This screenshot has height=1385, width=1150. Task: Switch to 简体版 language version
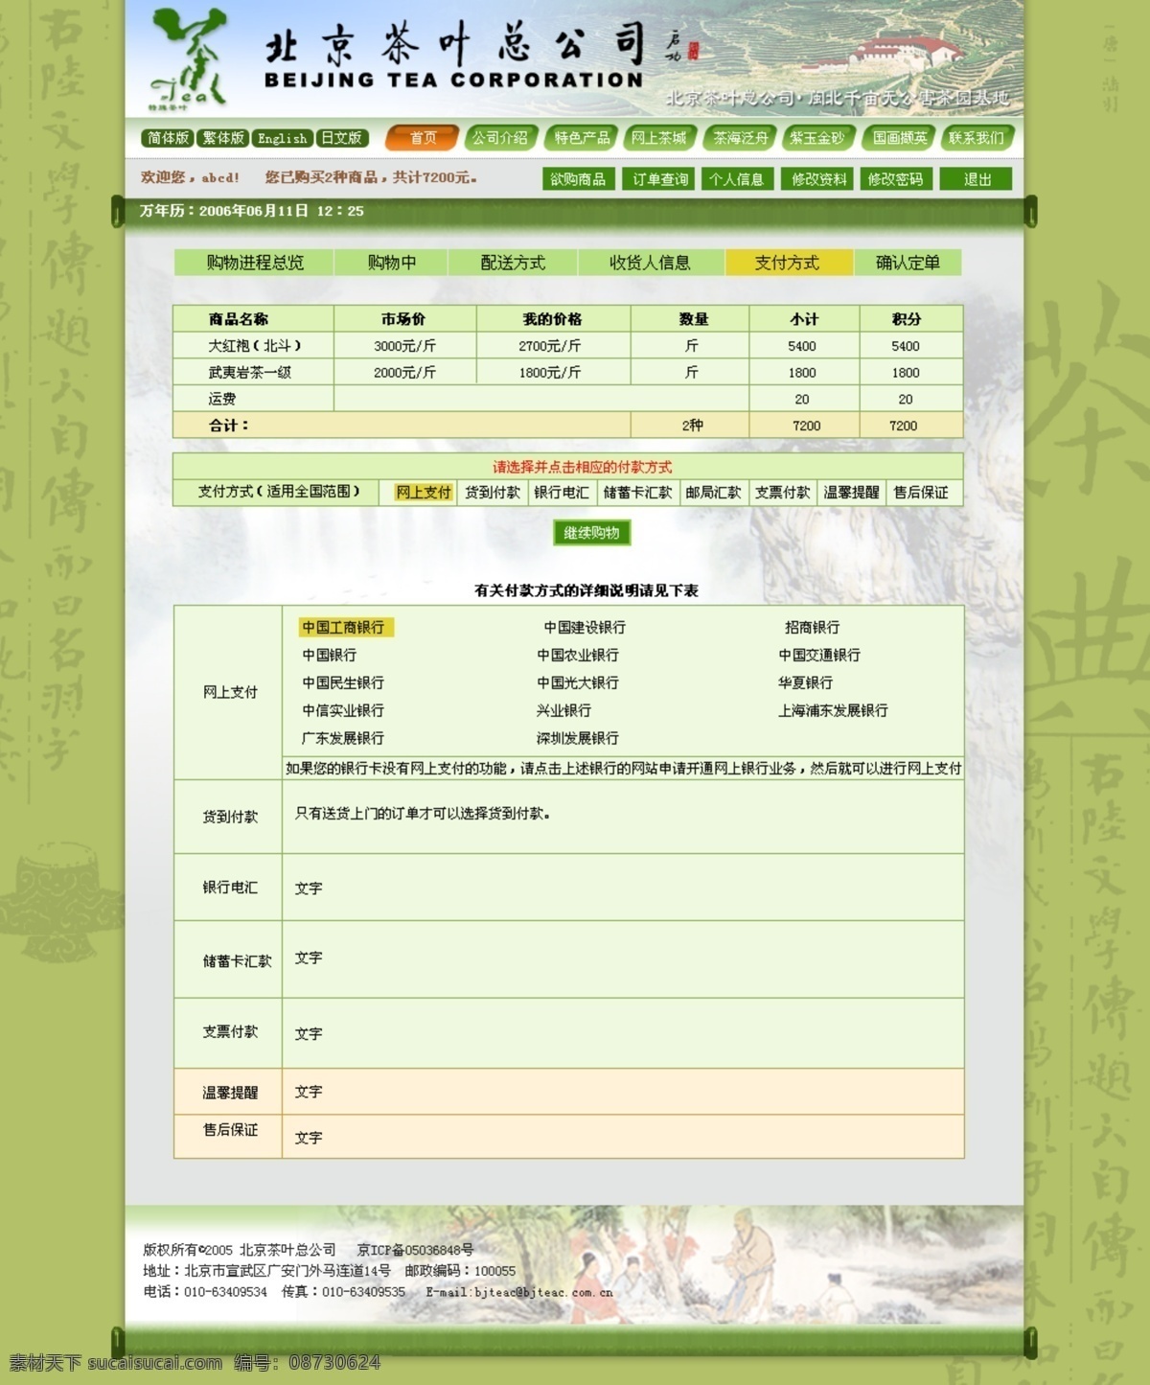point(168,138)
